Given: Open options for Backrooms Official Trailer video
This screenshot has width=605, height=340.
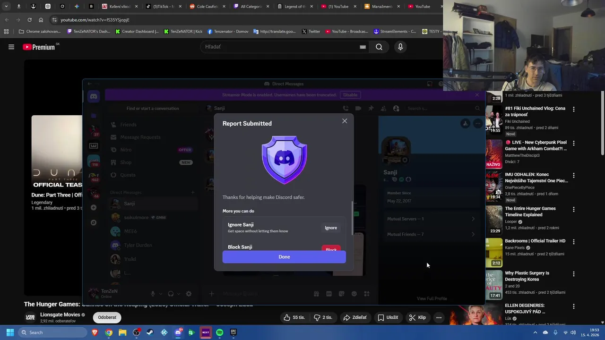Looking at the screenshot, I should (x=574, y=242).
